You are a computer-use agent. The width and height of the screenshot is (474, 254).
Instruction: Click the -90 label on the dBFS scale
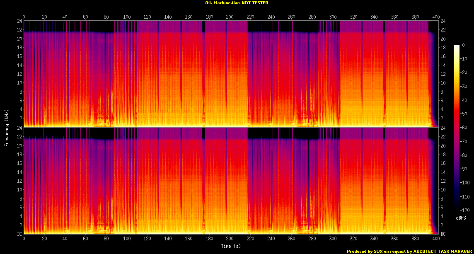coord(464,169)
